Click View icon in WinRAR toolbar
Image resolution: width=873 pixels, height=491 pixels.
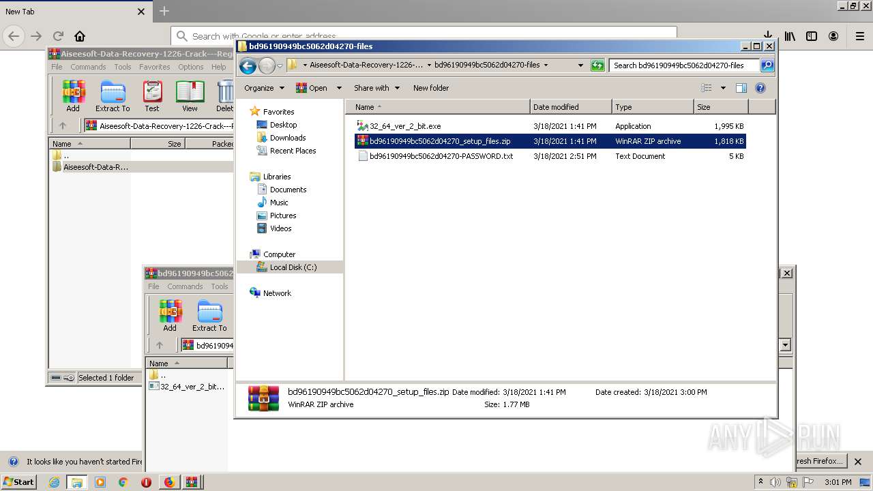point(190,95)
